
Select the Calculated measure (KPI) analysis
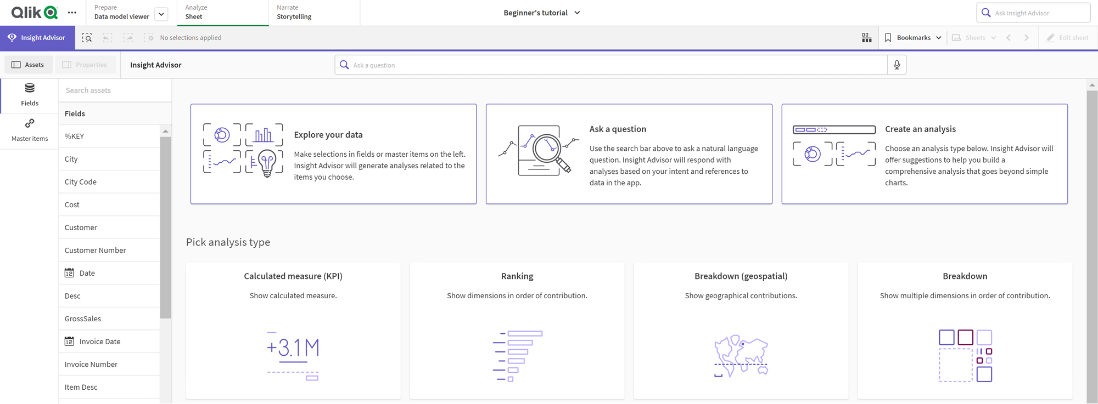pyautogui.click(x=293, y=330)
